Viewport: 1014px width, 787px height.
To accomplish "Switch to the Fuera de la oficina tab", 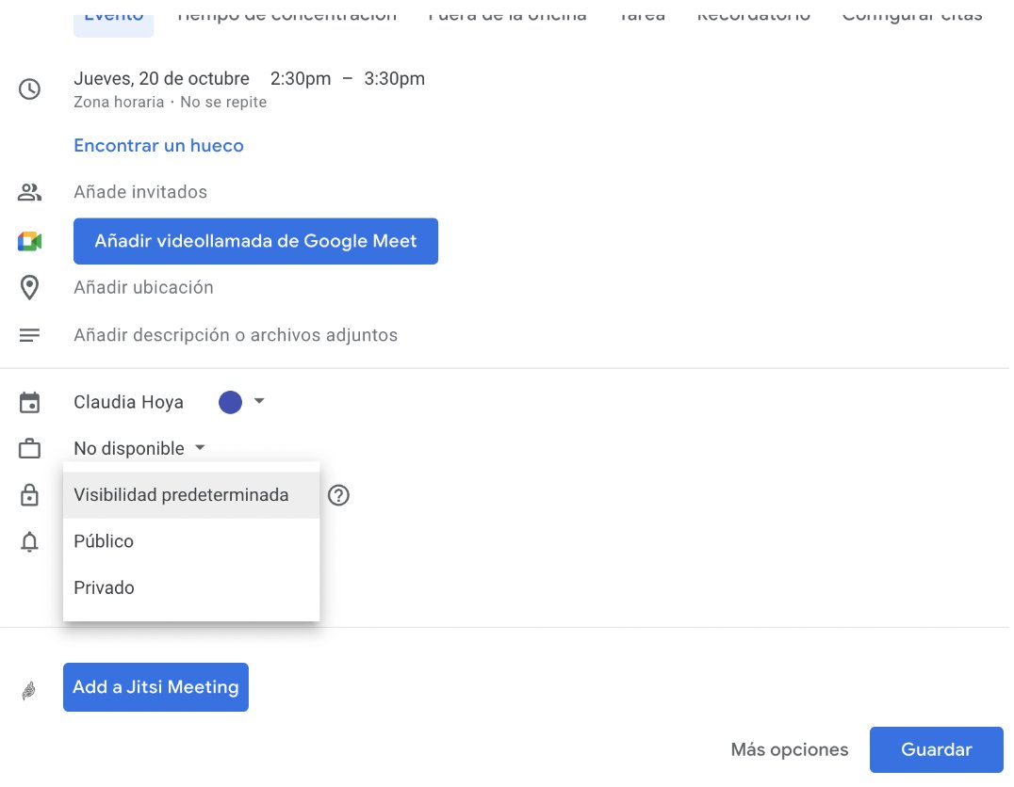I will point(507,20).
